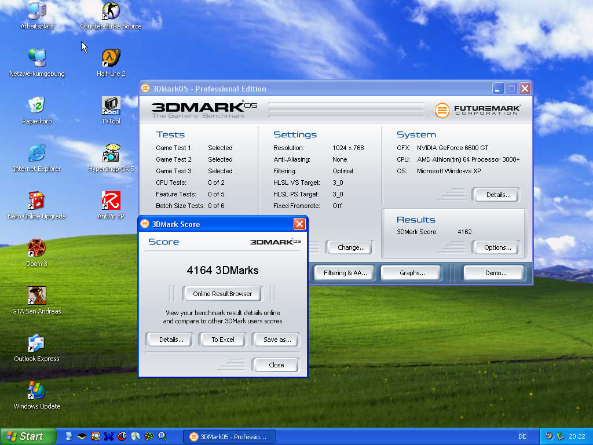This screenshot has width=593, height=445.
Task: Select the Half-Life 2 shortcut
Action: pyautogui.click(x=111, y=63)
